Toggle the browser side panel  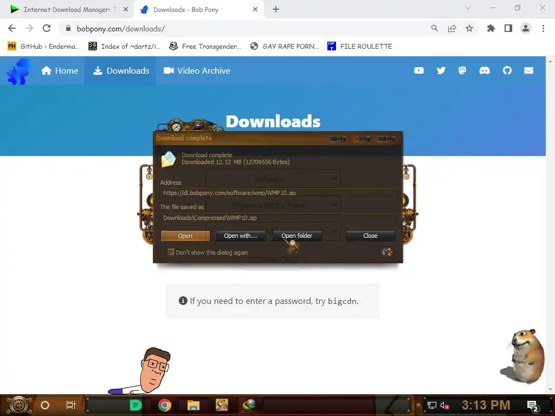508,28
